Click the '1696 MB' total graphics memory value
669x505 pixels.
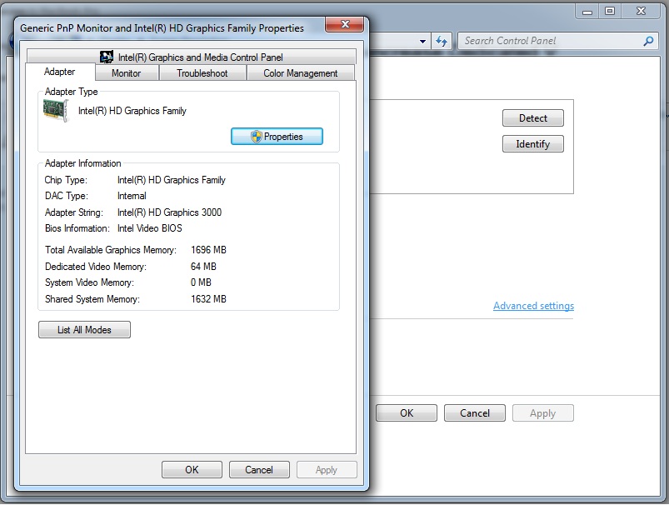208,250
